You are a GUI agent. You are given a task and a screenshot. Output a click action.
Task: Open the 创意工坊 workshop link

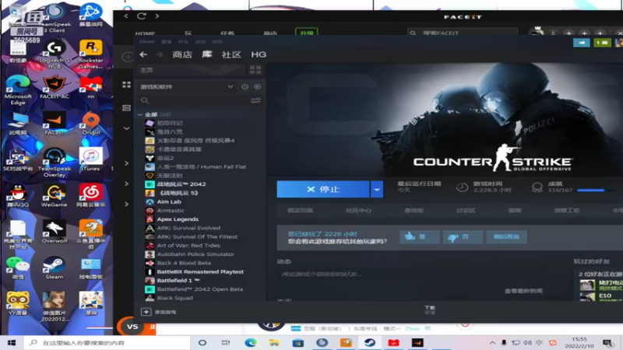[x=567, y=210]
